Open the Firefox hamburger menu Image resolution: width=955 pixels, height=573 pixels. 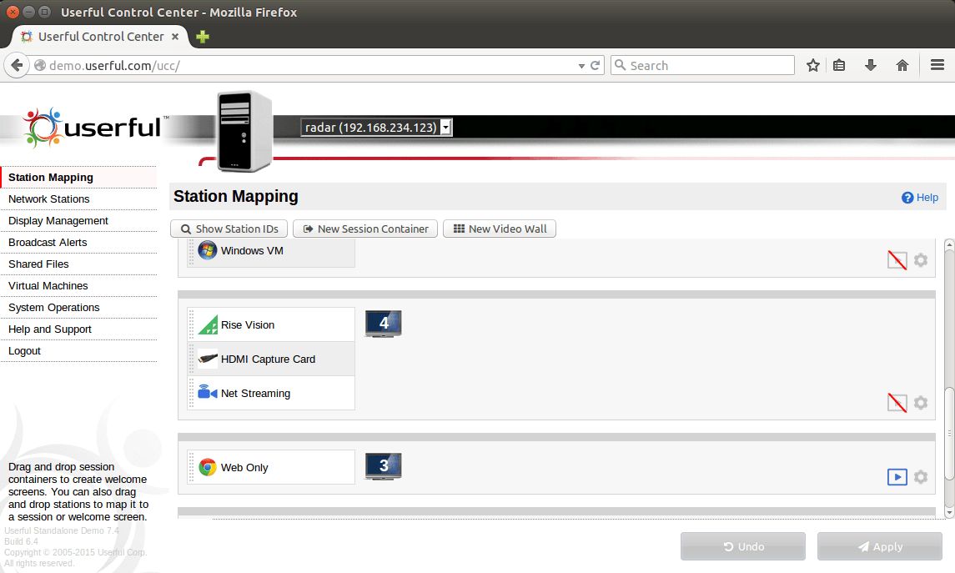(937, 66)
